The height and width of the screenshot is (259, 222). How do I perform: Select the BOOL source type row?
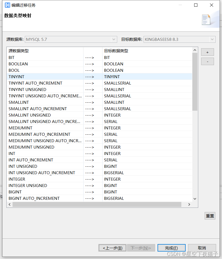45,70
